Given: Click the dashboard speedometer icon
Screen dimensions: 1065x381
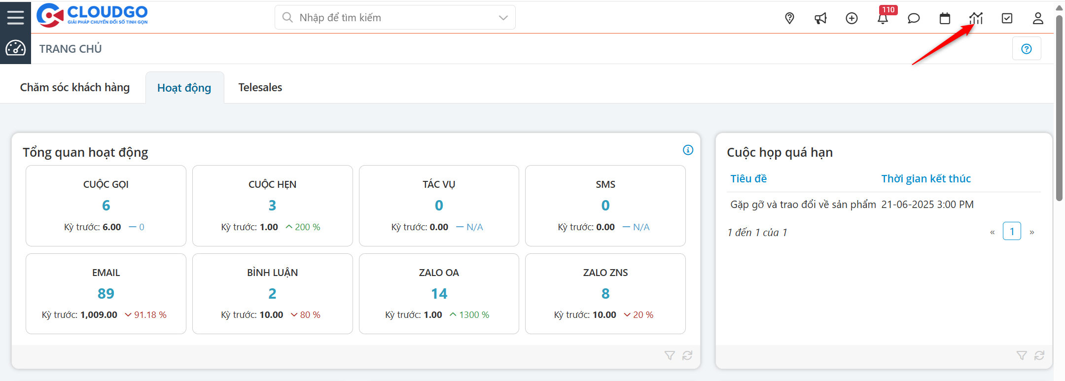Looking at the screenshot, I should pyautogui.click(x=15, y=48).
